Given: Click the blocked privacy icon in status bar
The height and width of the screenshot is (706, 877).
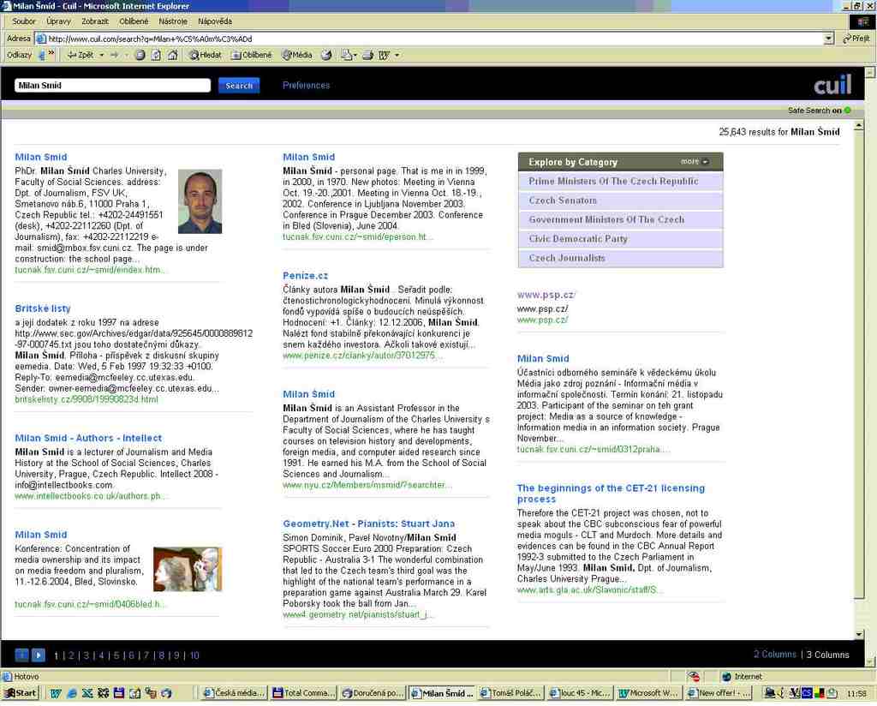Looking at the screenshot, I should click(x=694, y=676).
